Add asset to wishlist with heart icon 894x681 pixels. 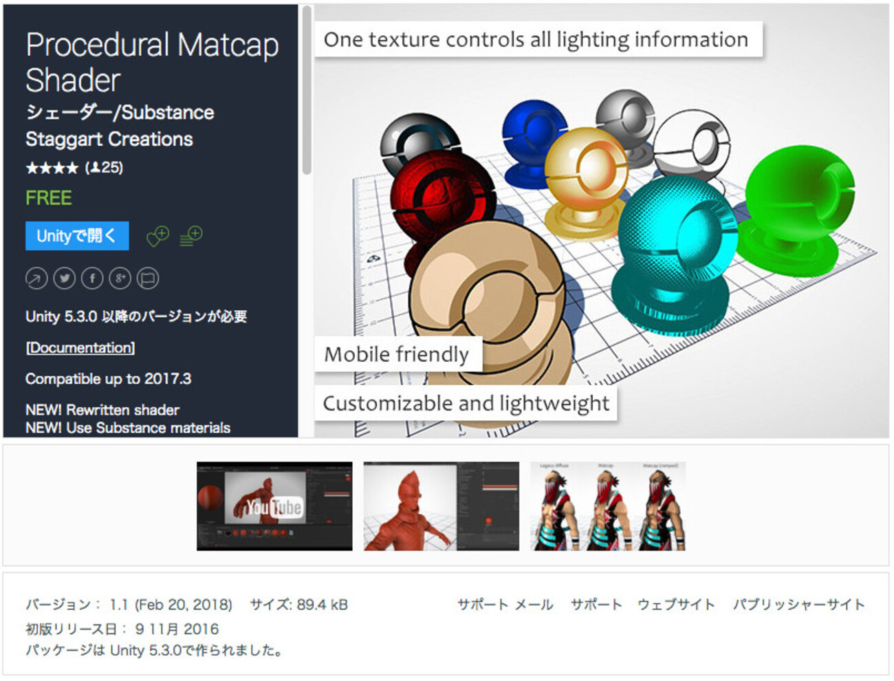pyautogui.click(x=157, y=236)
